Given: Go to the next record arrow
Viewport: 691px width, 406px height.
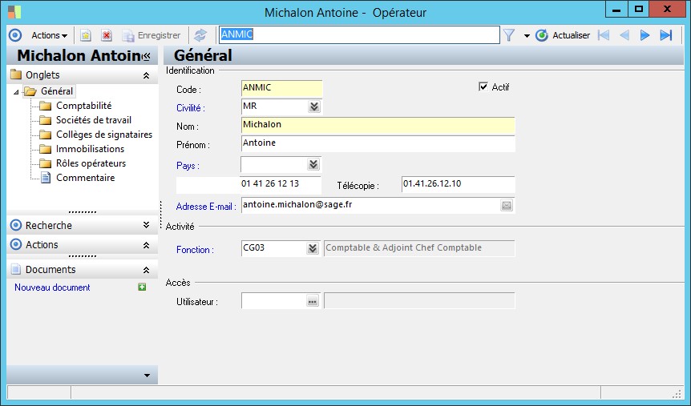Looking at the screenshot, I should (x=645, y=35).
